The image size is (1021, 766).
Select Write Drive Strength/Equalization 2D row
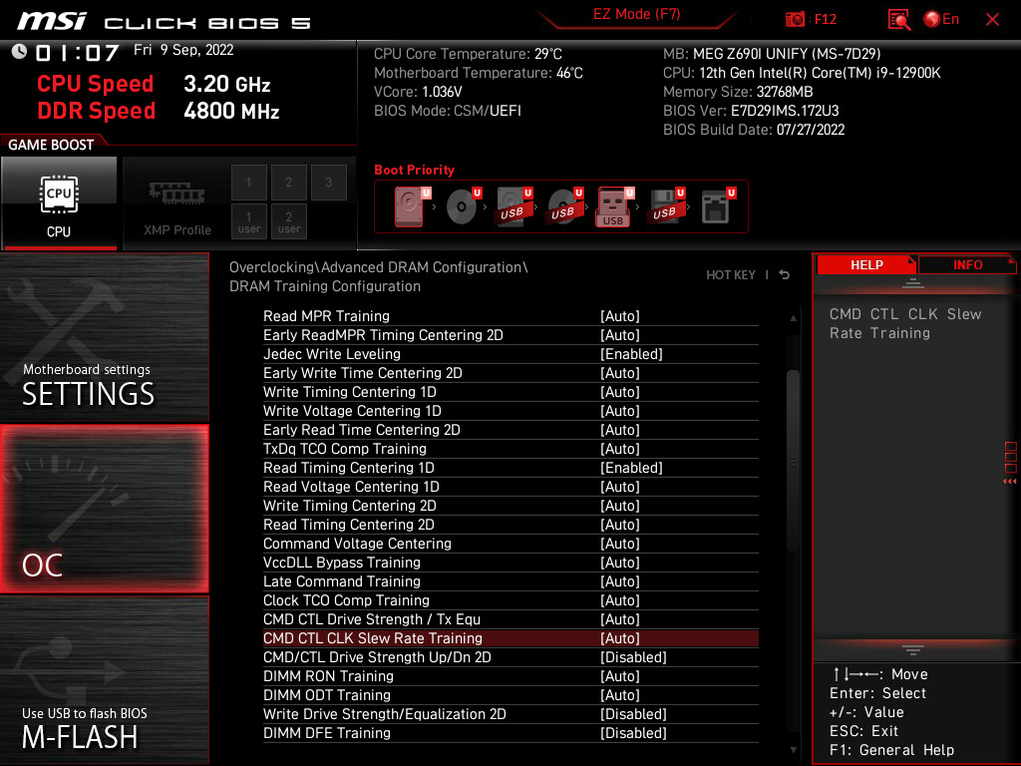point(510,714)
